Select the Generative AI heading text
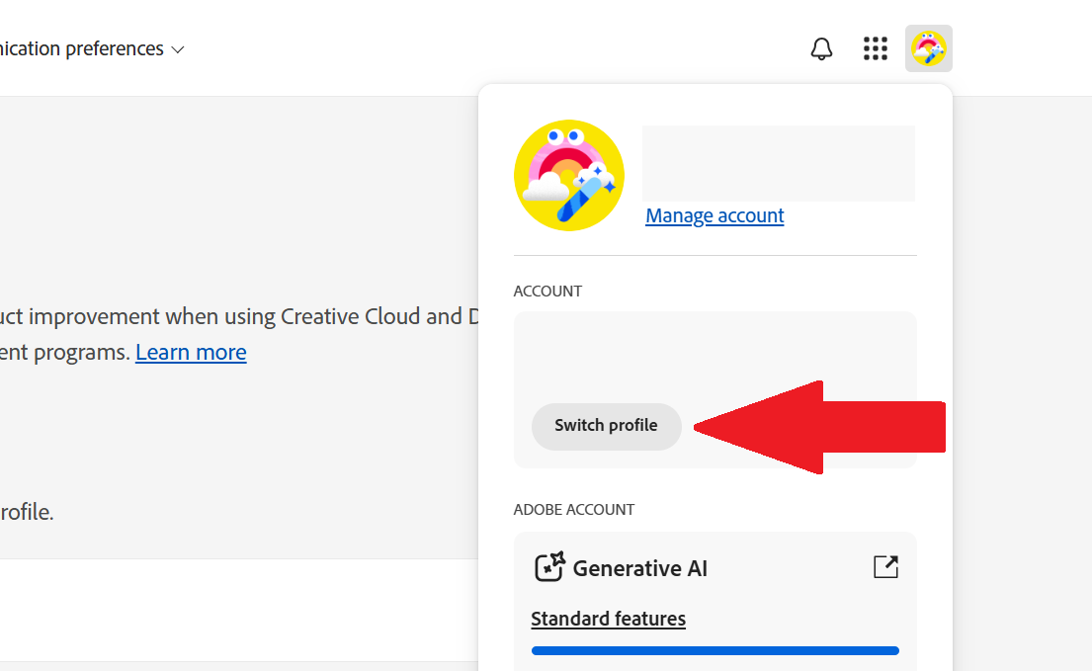Image resolution: width=1092 pixels, height=671 pixels. coord(639,568)
